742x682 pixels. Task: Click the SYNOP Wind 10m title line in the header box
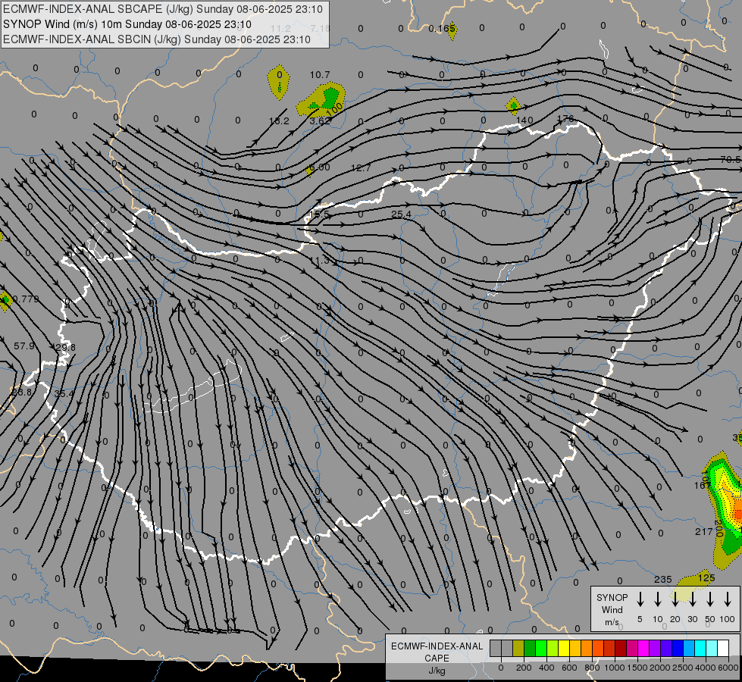point(127,24)
